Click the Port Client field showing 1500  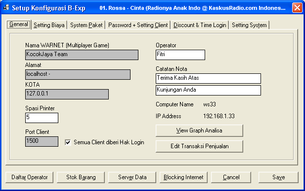42,141
